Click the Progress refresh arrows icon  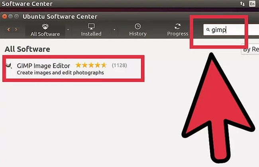pos(178,26)
